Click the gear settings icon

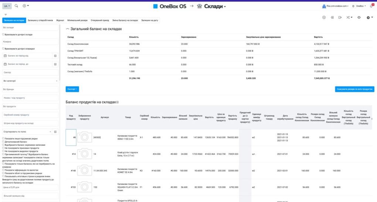click(x=368, y=17)
